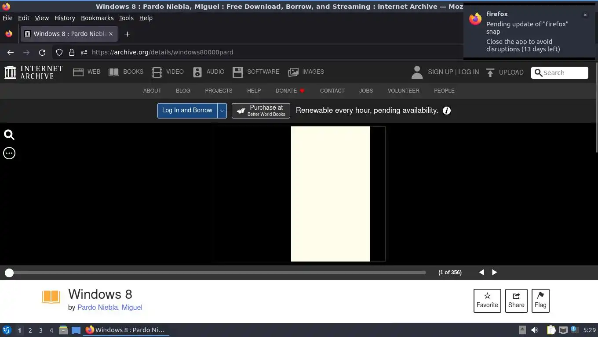
Task: Open the Web collection icon
Action: [x=78, y=72]
